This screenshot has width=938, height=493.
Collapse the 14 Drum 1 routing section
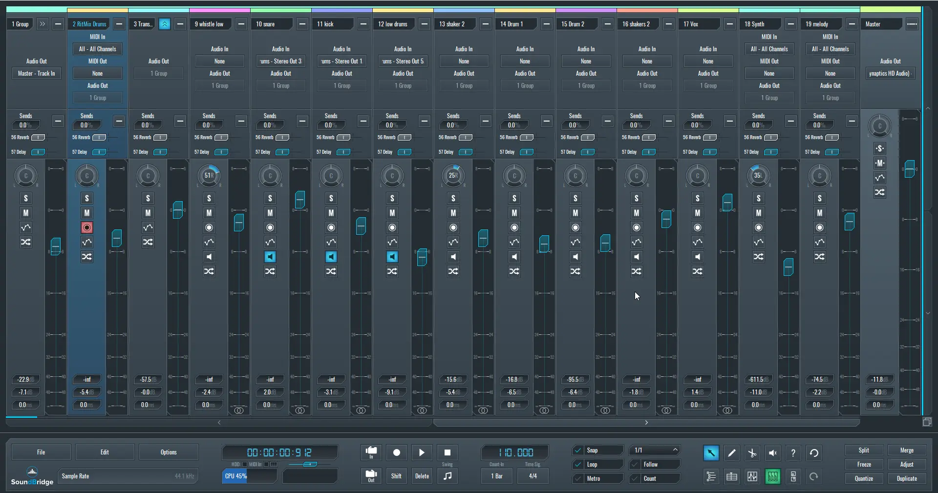click(547, 24)
